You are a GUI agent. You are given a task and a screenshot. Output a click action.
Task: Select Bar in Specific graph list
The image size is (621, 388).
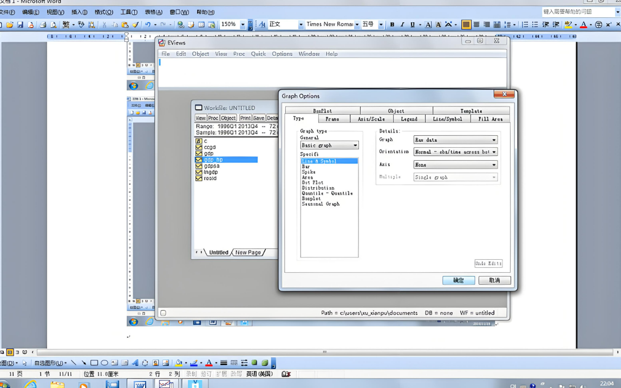(x=306, y=167)
